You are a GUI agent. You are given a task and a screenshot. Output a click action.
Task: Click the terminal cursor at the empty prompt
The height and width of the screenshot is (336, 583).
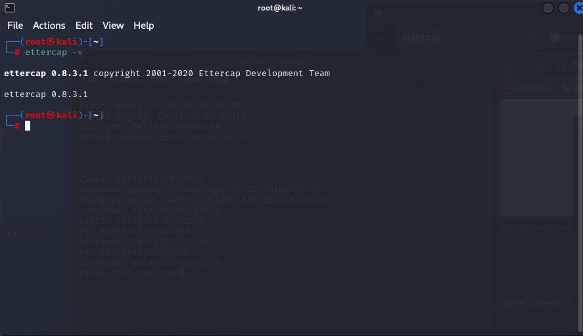[x=28, y=126]
